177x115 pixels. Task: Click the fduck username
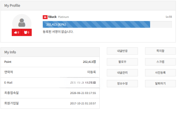[x=53, y=17]
